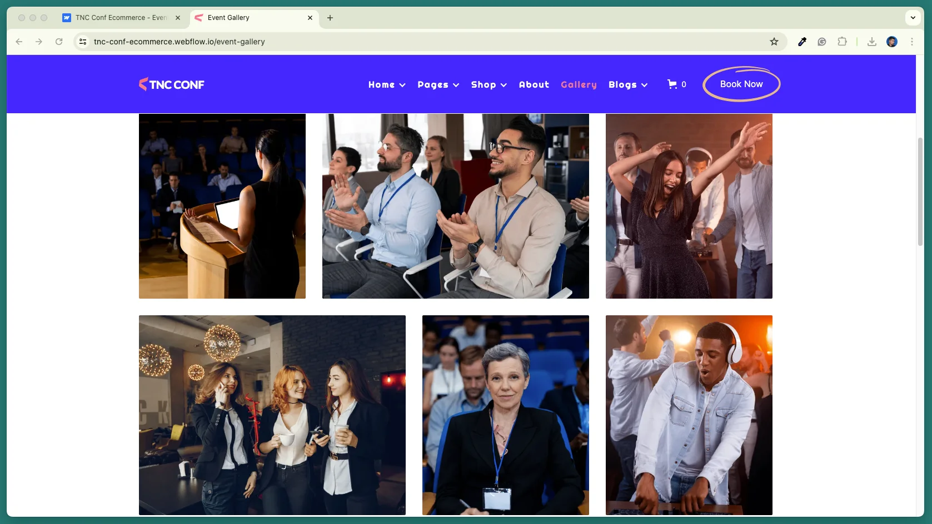Click the eyedropper extension icon

(x=802, y=42)
